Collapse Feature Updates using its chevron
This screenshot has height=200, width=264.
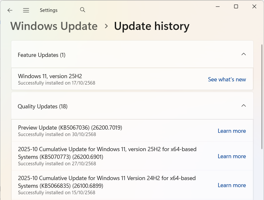[243, 54]
